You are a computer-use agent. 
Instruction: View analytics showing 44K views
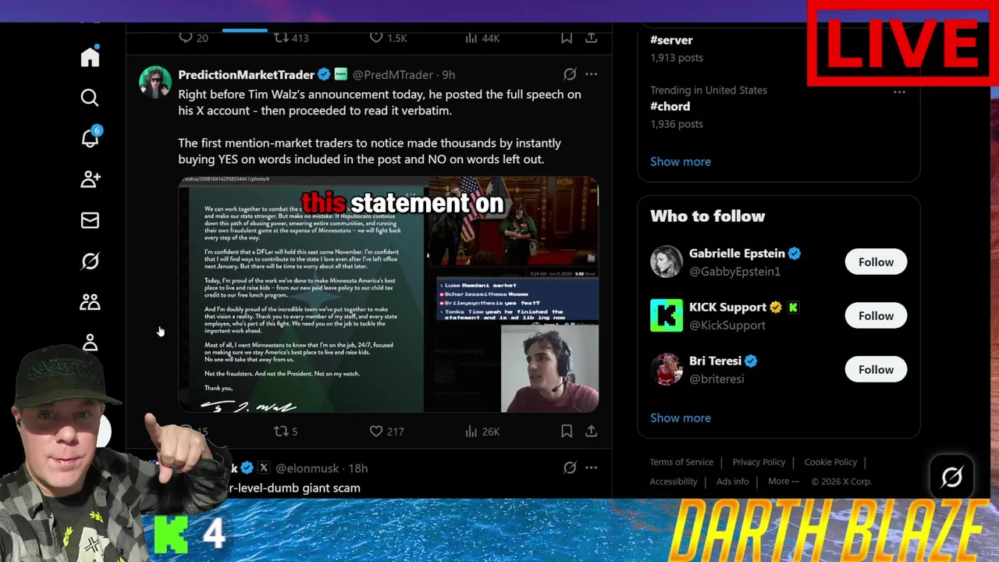click(482, 37)
